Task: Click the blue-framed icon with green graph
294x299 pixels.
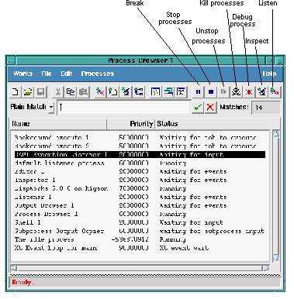Action: tap(155, 92)
